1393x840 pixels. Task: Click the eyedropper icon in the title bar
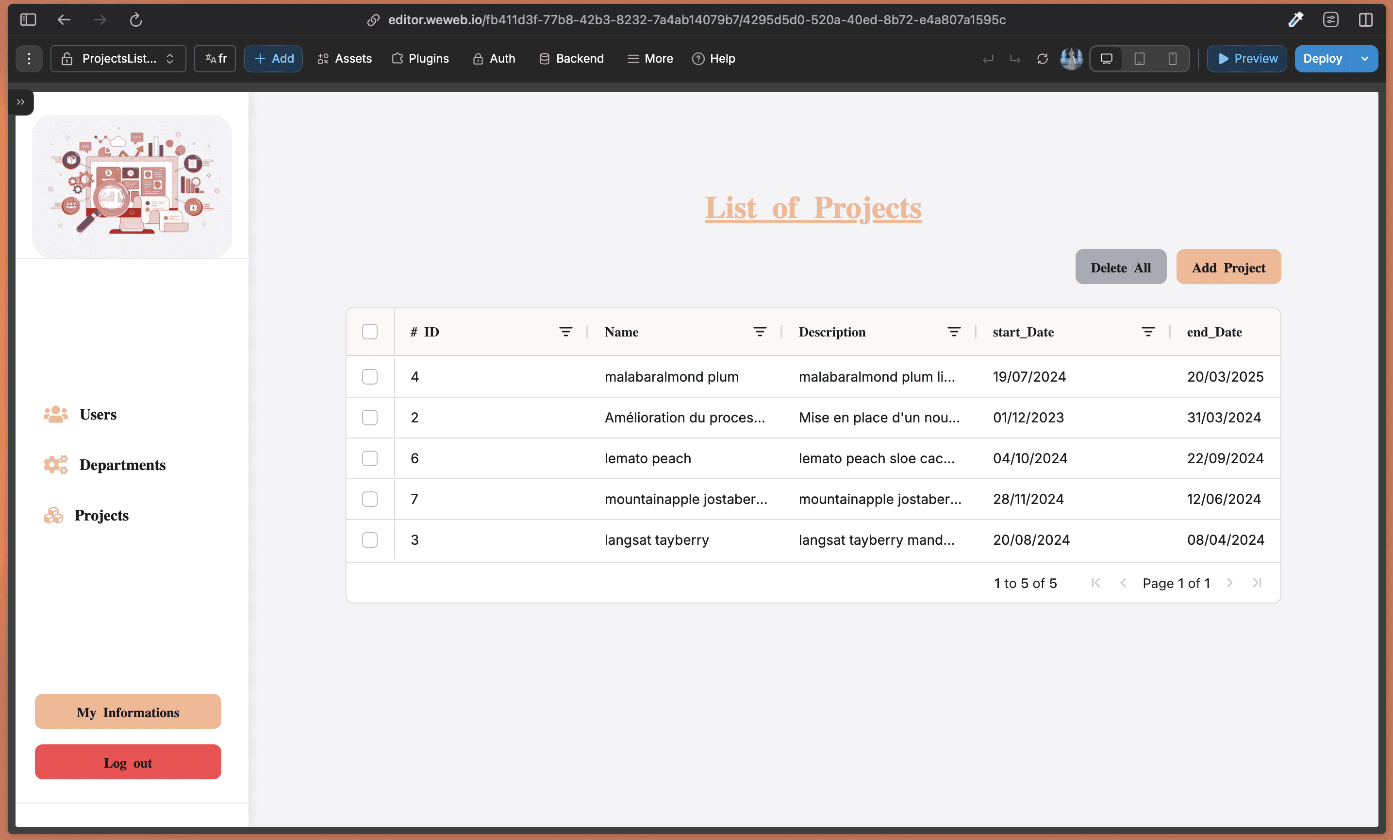(x=1296, y=20)
